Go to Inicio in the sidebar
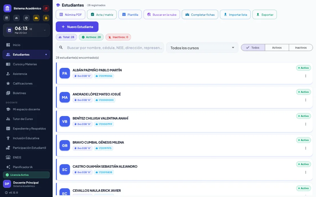The height and width of the screenshot is (197, 316). [x=26, y=45]
